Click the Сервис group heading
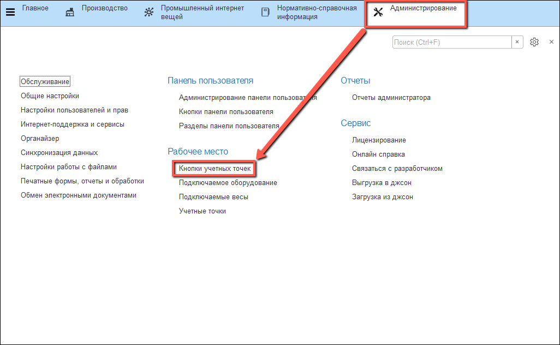 pyautogui.click(x=356, y=123)
